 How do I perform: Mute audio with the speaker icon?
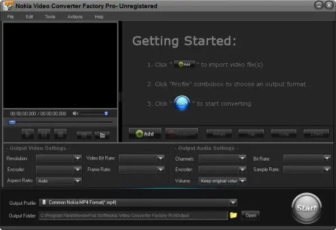pos(75,114)
